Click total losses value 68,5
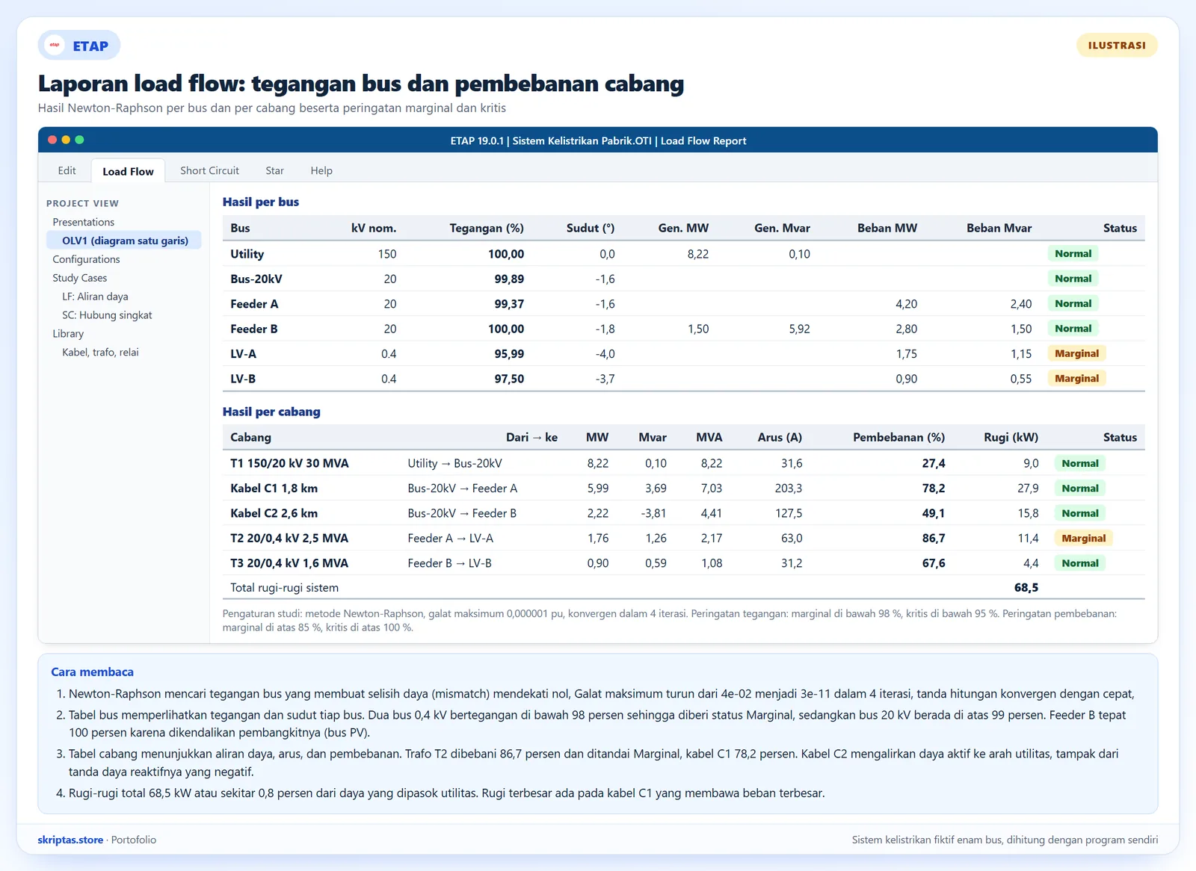1196x871 pixels. click(x=1026, y=588)
